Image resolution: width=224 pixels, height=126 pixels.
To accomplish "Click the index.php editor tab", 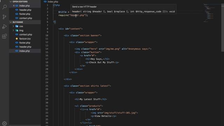I will [x=51, y=2].
